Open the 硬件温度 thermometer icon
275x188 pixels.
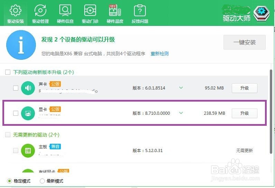[x=115, y=10]
